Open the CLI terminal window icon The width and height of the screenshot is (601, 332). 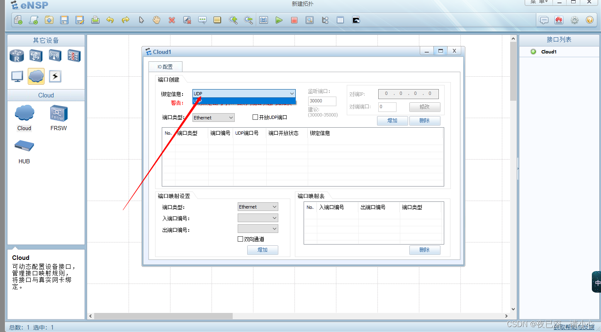[x=356, y=20]
